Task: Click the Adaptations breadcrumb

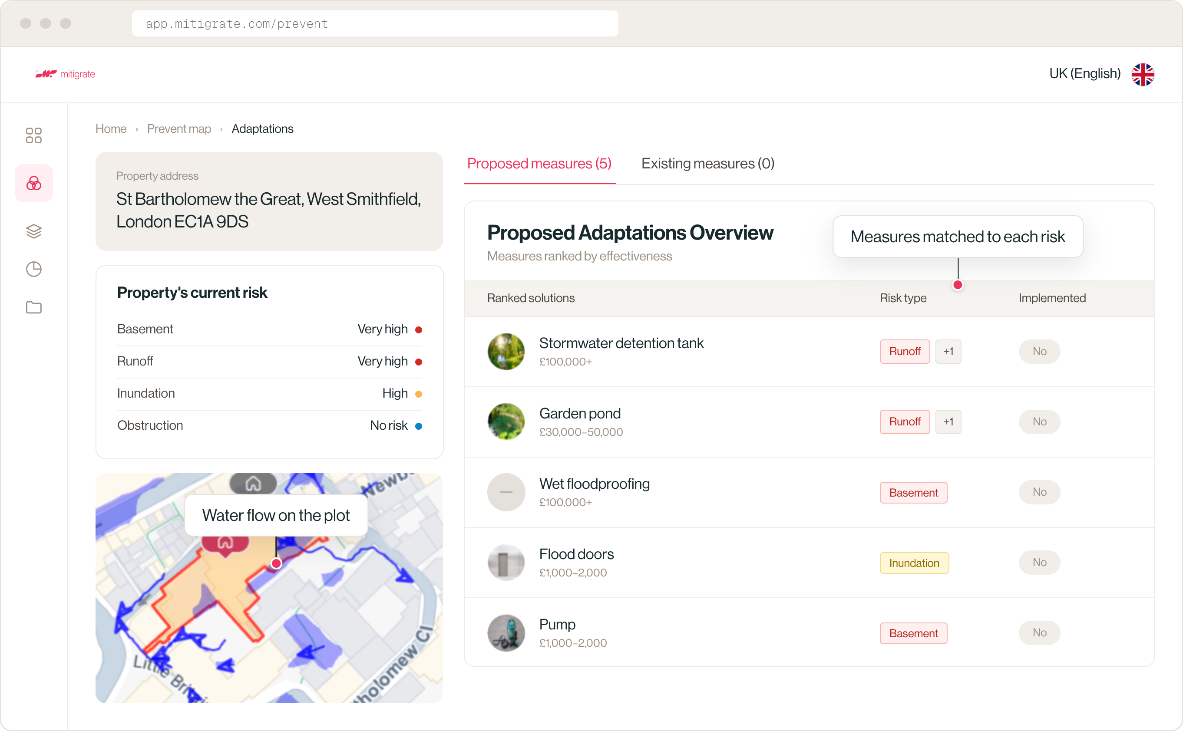Action: pos(262,128)
